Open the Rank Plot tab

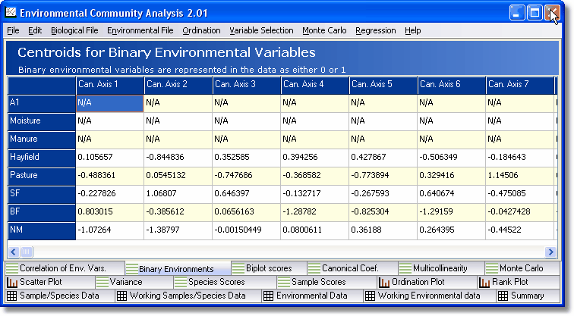519,282
